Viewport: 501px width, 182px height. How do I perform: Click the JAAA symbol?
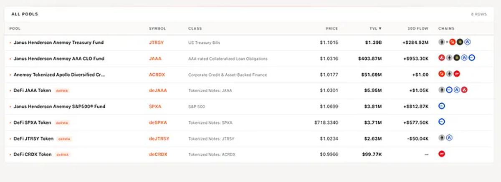coord(155,58)
